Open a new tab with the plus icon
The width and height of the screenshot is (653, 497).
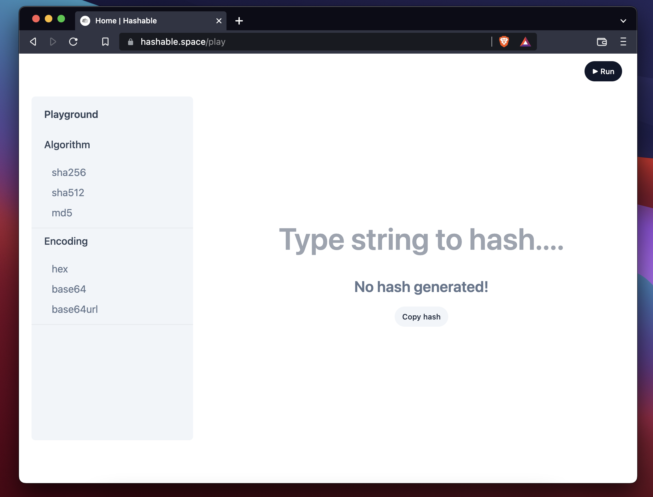point(239,21)
